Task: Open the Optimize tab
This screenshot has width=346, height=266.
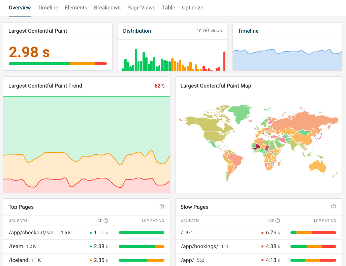Action: (192, 8)
